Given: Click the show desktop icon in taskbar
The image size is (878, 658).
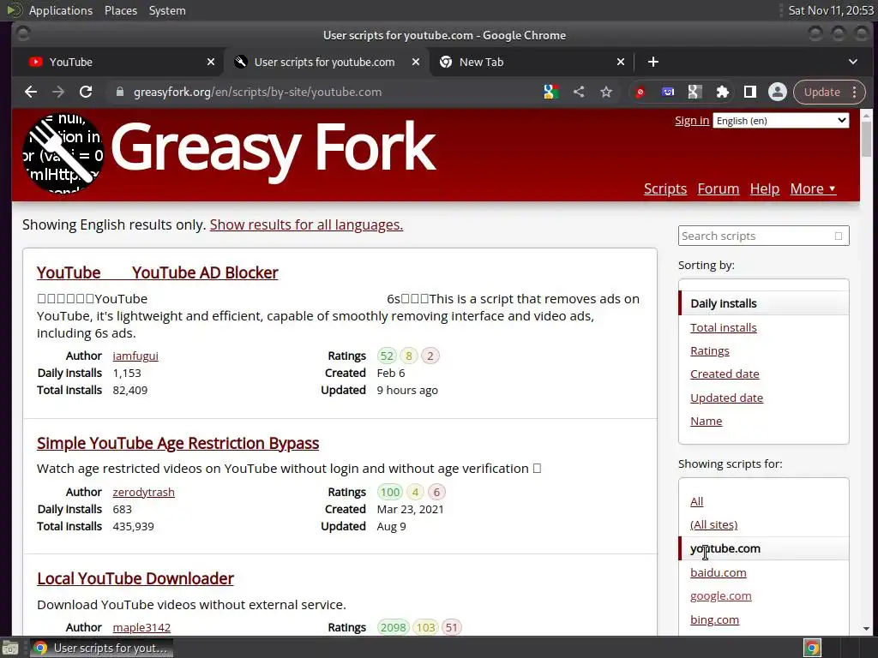Looking at the screenshot, I should click(10, 648).
